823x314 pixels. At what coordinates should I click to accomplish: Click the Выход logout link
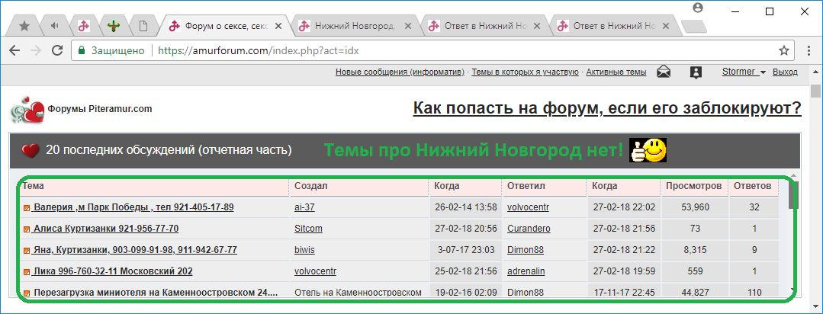(x=785, y=72)
